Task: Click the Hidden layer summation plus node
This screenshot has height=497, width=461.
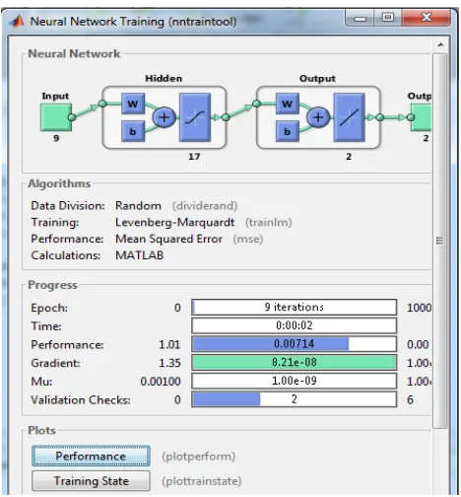Action: click(x=165, y=117)
